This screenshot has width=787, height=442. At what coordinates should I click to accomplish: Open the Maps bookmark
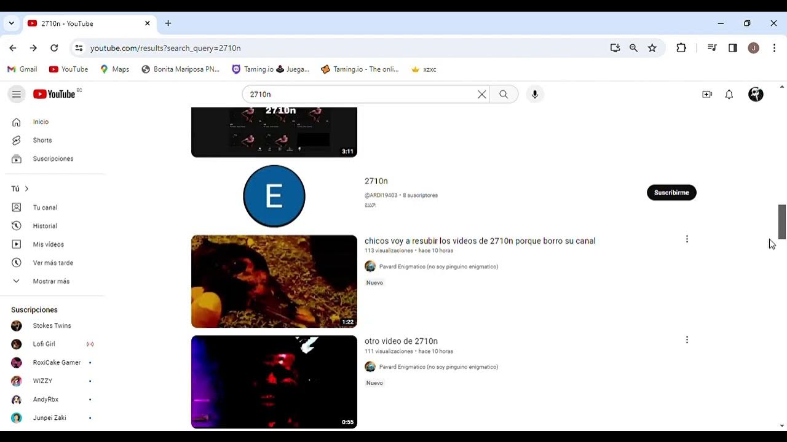[x=114, y=69]
